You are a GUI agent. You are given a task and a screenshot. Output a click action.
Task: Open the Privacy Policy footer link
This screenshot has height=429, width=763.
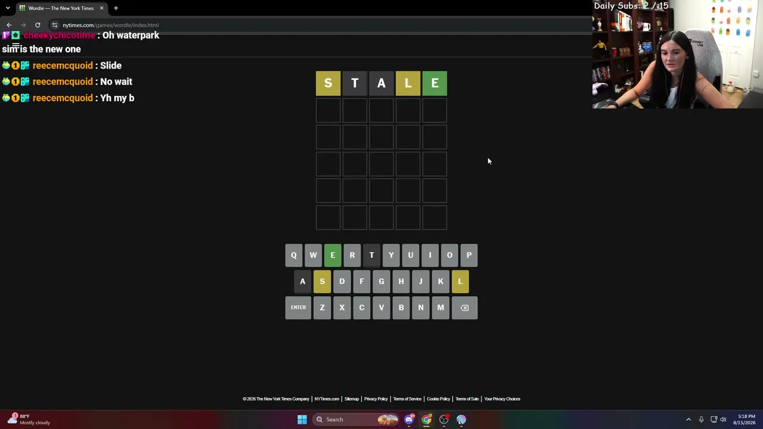click(376, 399)
